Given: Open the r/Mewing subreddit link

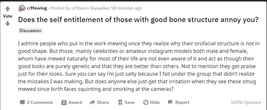Looking at the screenshot, I should [36, 8].
